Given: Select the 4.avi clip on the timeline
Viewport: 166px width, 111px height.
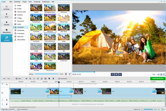Looking at the screenshot, I should (x=28, y=91).
